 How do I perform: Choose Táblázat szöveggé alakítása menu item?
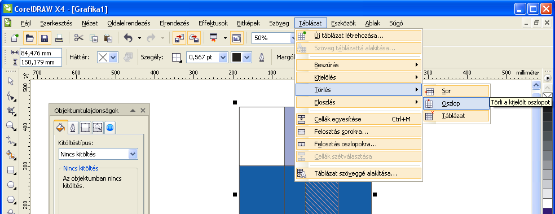pyautogui.click(x=359, y=173)
